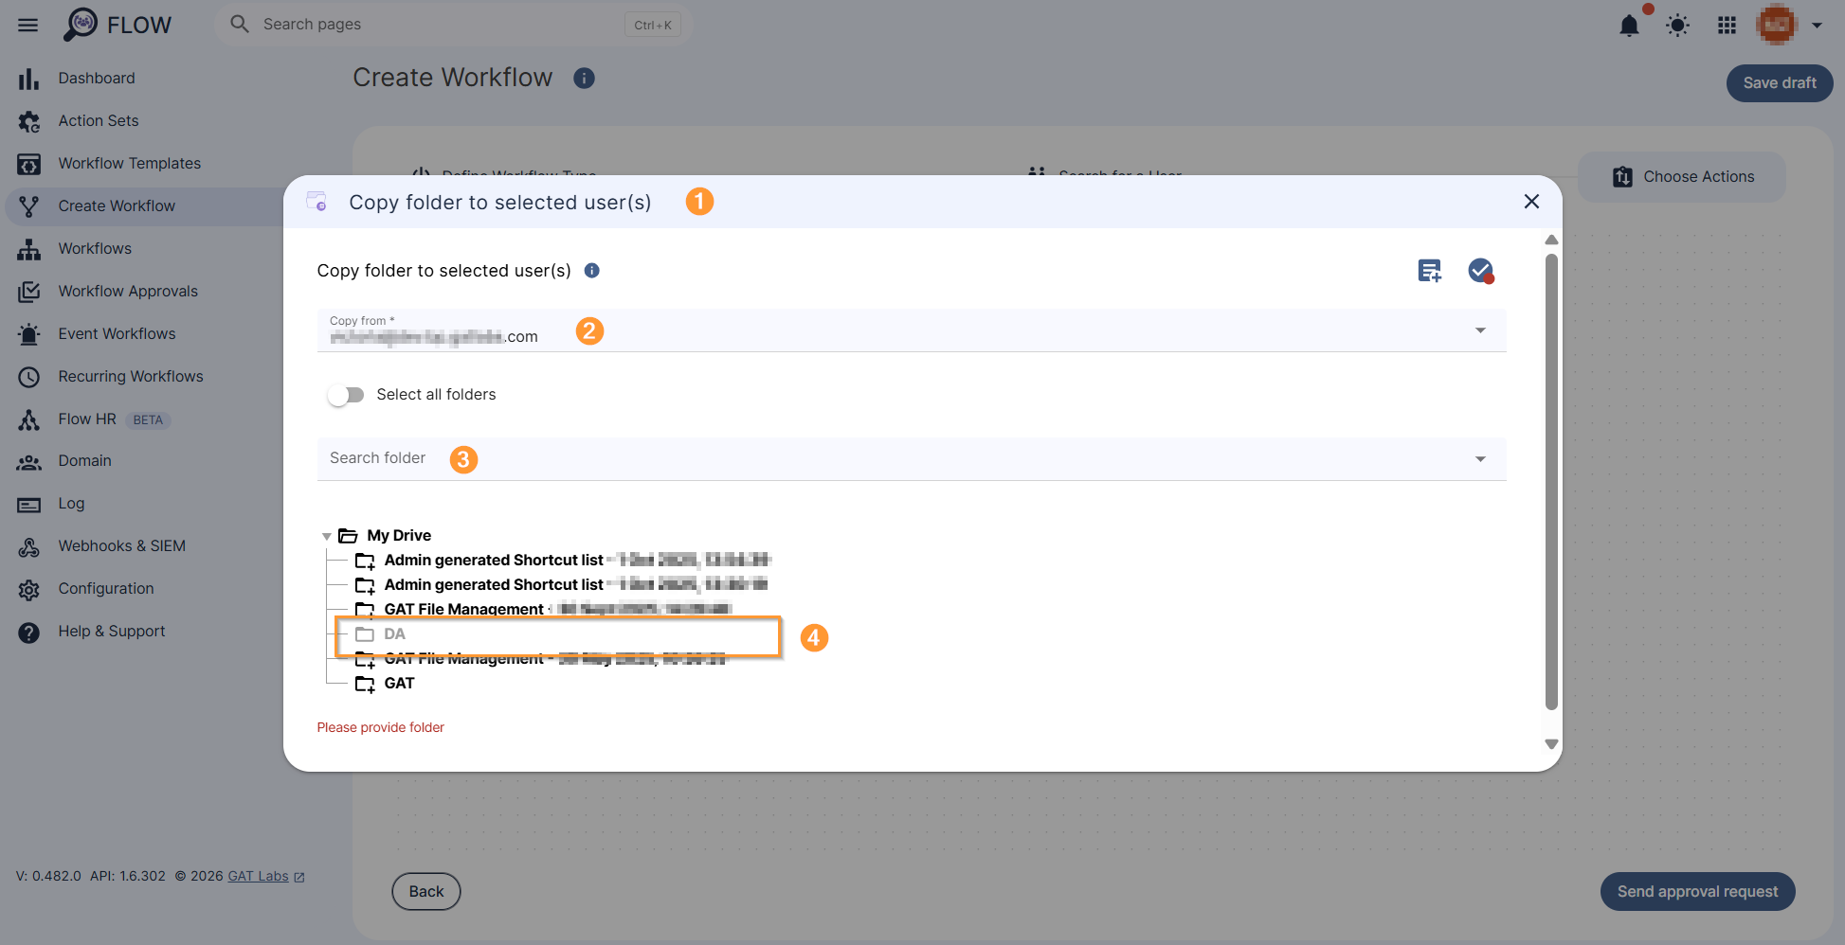Screen dimensions: 1845x945
Task: Click the blue checkmark validation icon
Action: click(x=1480, y=271)
